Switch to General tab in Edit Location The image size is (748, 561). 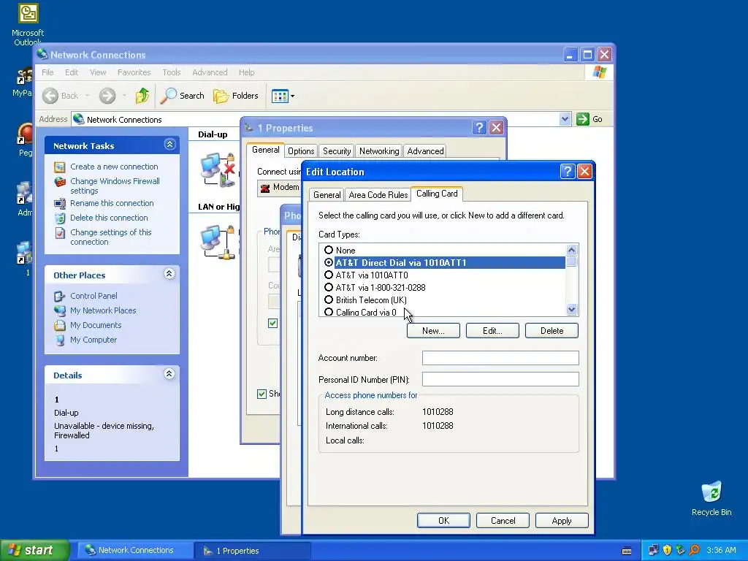pyautogui.click(x=327, y=195)
